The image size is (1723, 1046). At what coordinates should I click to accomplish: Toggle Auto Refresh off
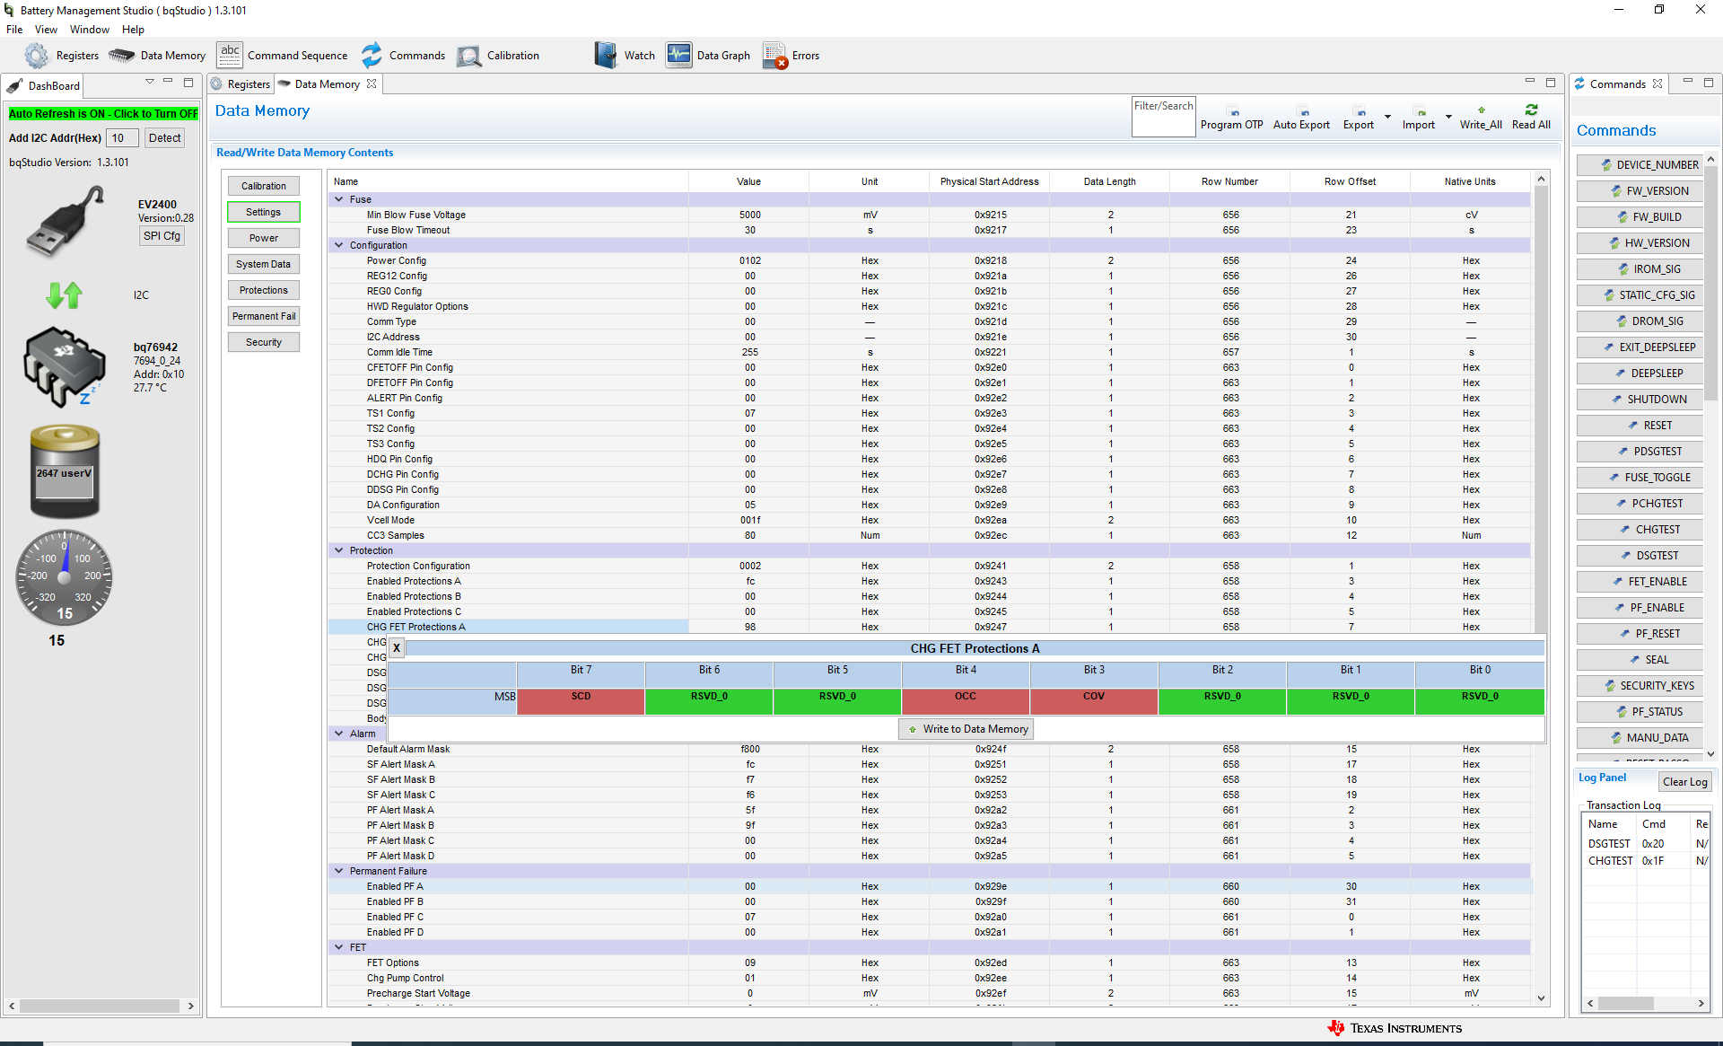[103, 114]
